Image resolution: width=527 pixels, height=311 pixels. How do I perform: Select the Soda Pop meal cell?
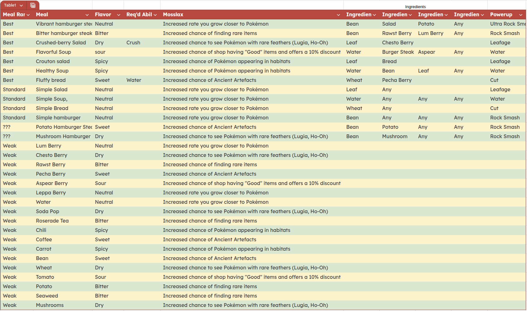63,211
